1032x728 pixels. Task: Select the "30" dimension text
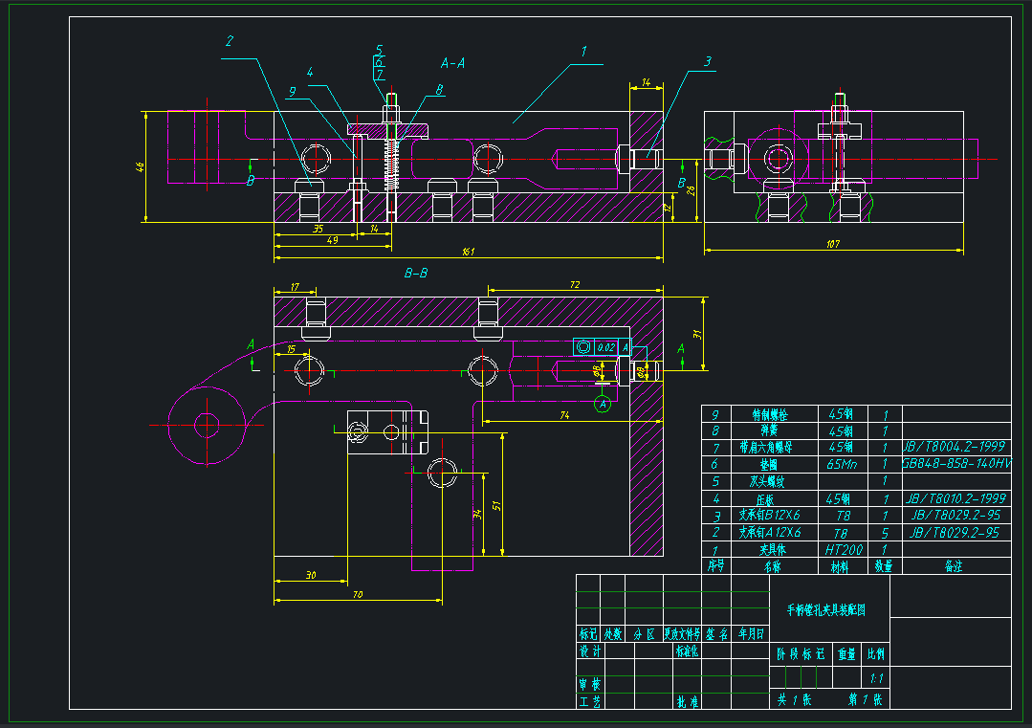(x=311, y=575)
